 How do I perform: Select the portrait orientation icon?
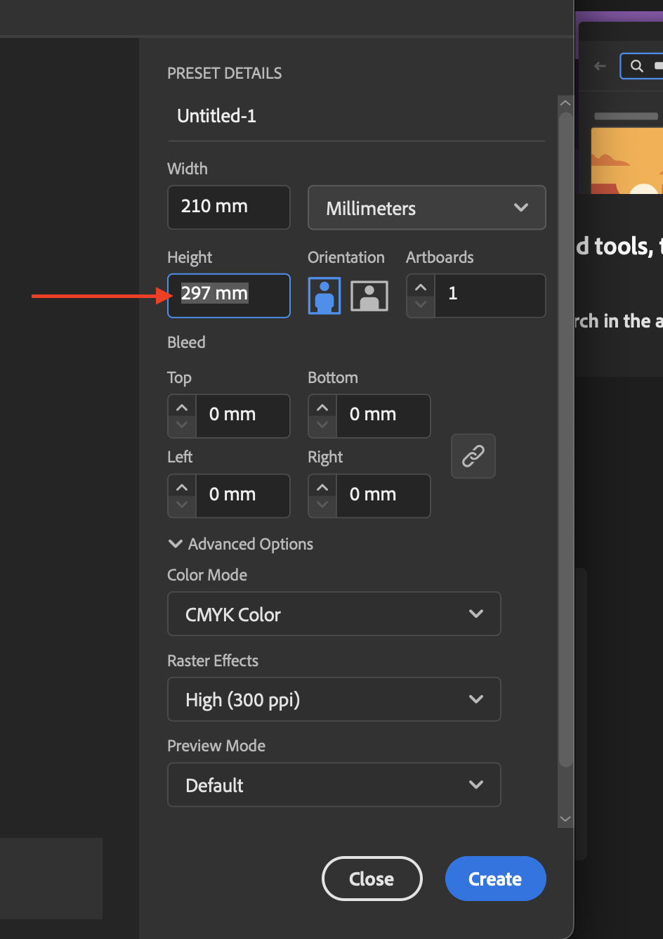tap(324, 295)
